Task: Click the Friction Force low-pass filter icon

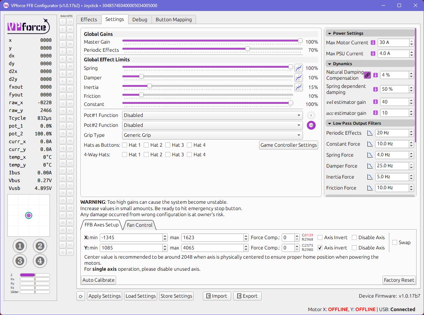Action: click(369, 188)
